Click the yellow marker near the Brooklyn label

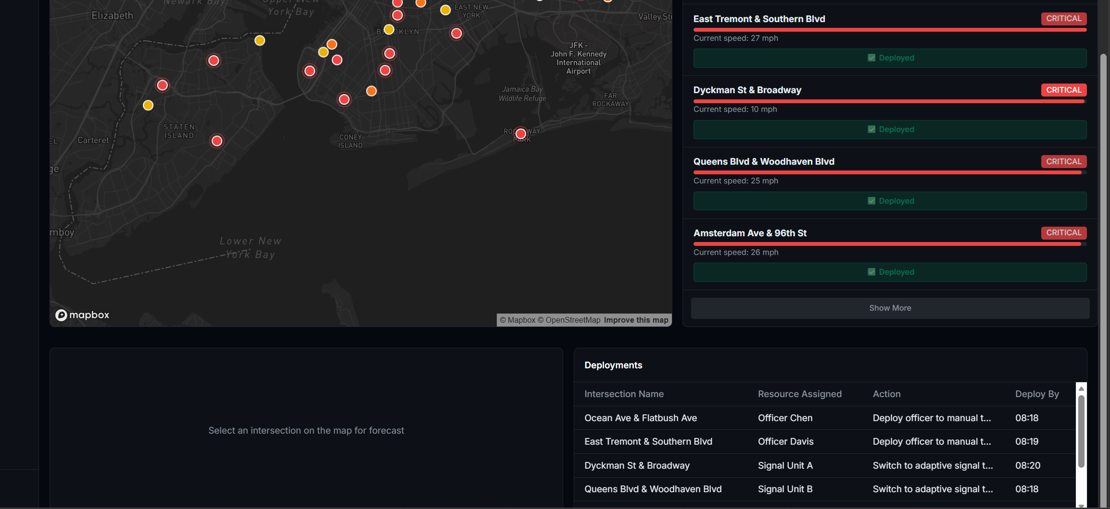(389, 30)
